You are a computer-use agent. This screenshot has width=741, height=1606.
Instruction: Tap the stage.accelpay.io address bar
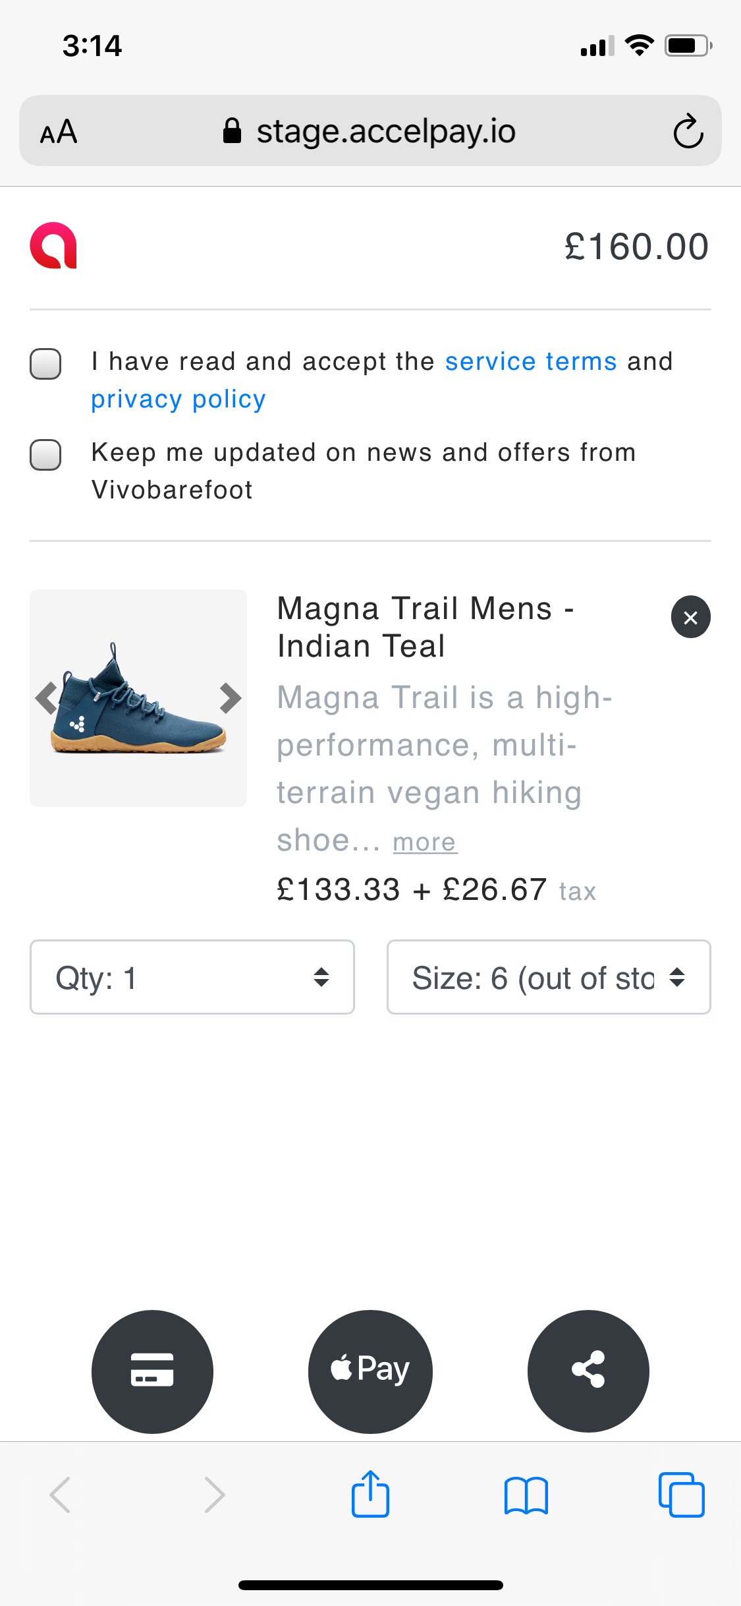[x=370, y=131]
